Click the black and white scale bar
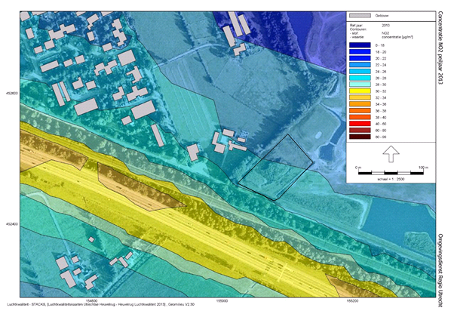This screenshot has height=314, width=454. point(391,173)
